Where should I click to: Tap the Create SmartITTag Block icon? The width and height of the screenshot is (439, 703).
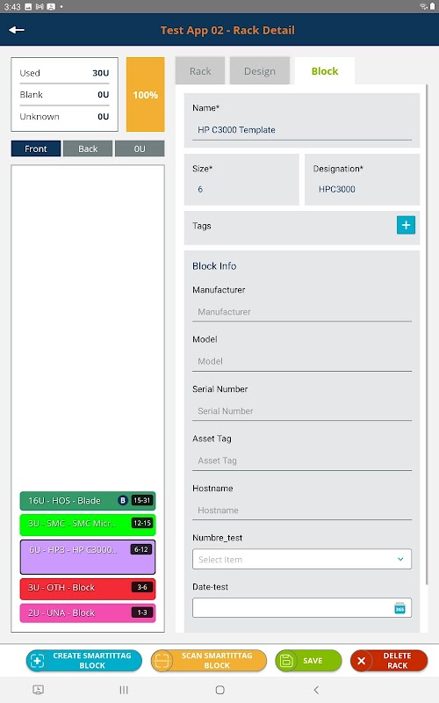point(37,661)
